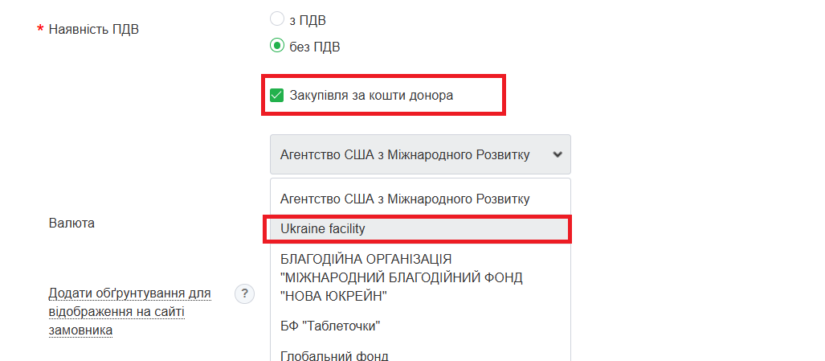Open the "Додати обґрунтування" link
This screenshot has height=361, width=825.
point(129,293)
